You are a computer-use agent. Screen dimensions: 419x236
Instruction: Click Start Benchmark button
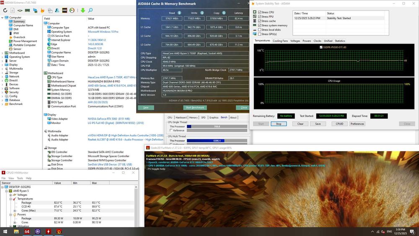click(x=195, y=108)
